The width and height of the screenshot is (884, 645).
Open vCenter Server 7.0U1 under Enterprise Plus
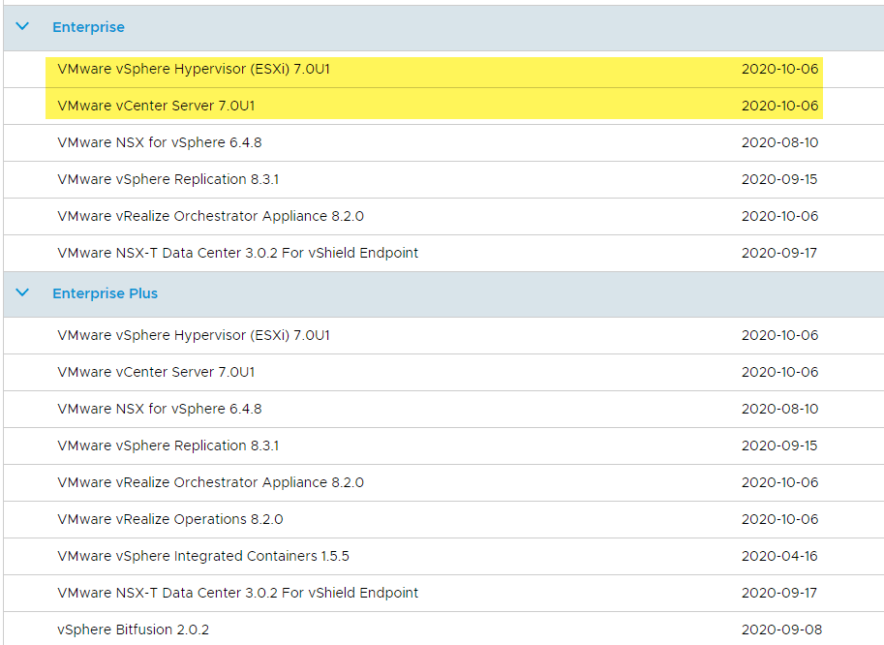(x=156, y=372)
